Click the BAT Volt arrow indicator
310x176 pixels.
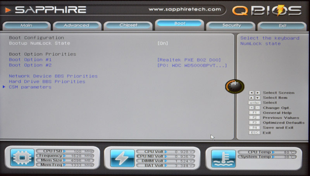166,166
